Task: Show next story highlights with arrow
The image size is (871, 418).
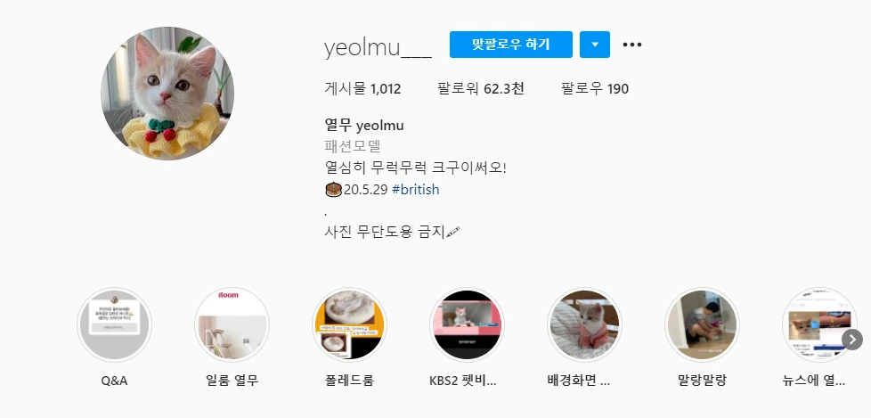Action: [852, 339]
